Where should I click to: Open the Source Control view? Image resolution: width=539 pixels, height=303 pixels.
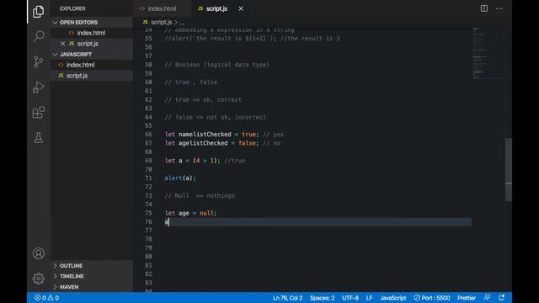coord(39,61)
